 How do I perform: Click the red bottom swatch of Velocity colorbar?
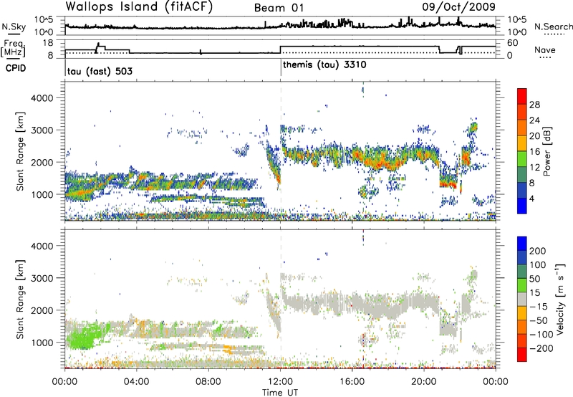click(x=522, y=355)
